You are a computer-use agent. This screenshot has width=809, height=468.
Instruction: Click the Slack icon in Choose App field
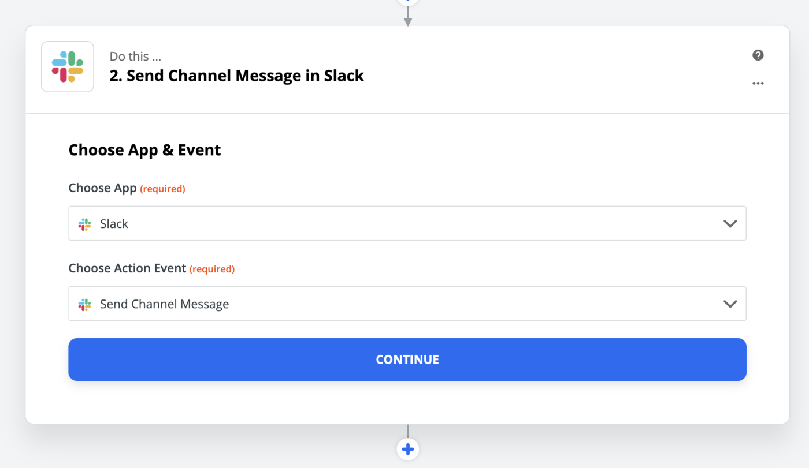pyautogui.click(x=85, y=224)
